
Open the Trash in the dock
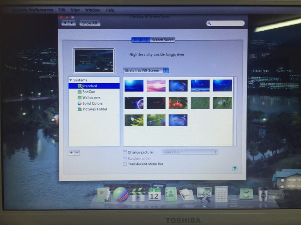click(x=263, y=194)
